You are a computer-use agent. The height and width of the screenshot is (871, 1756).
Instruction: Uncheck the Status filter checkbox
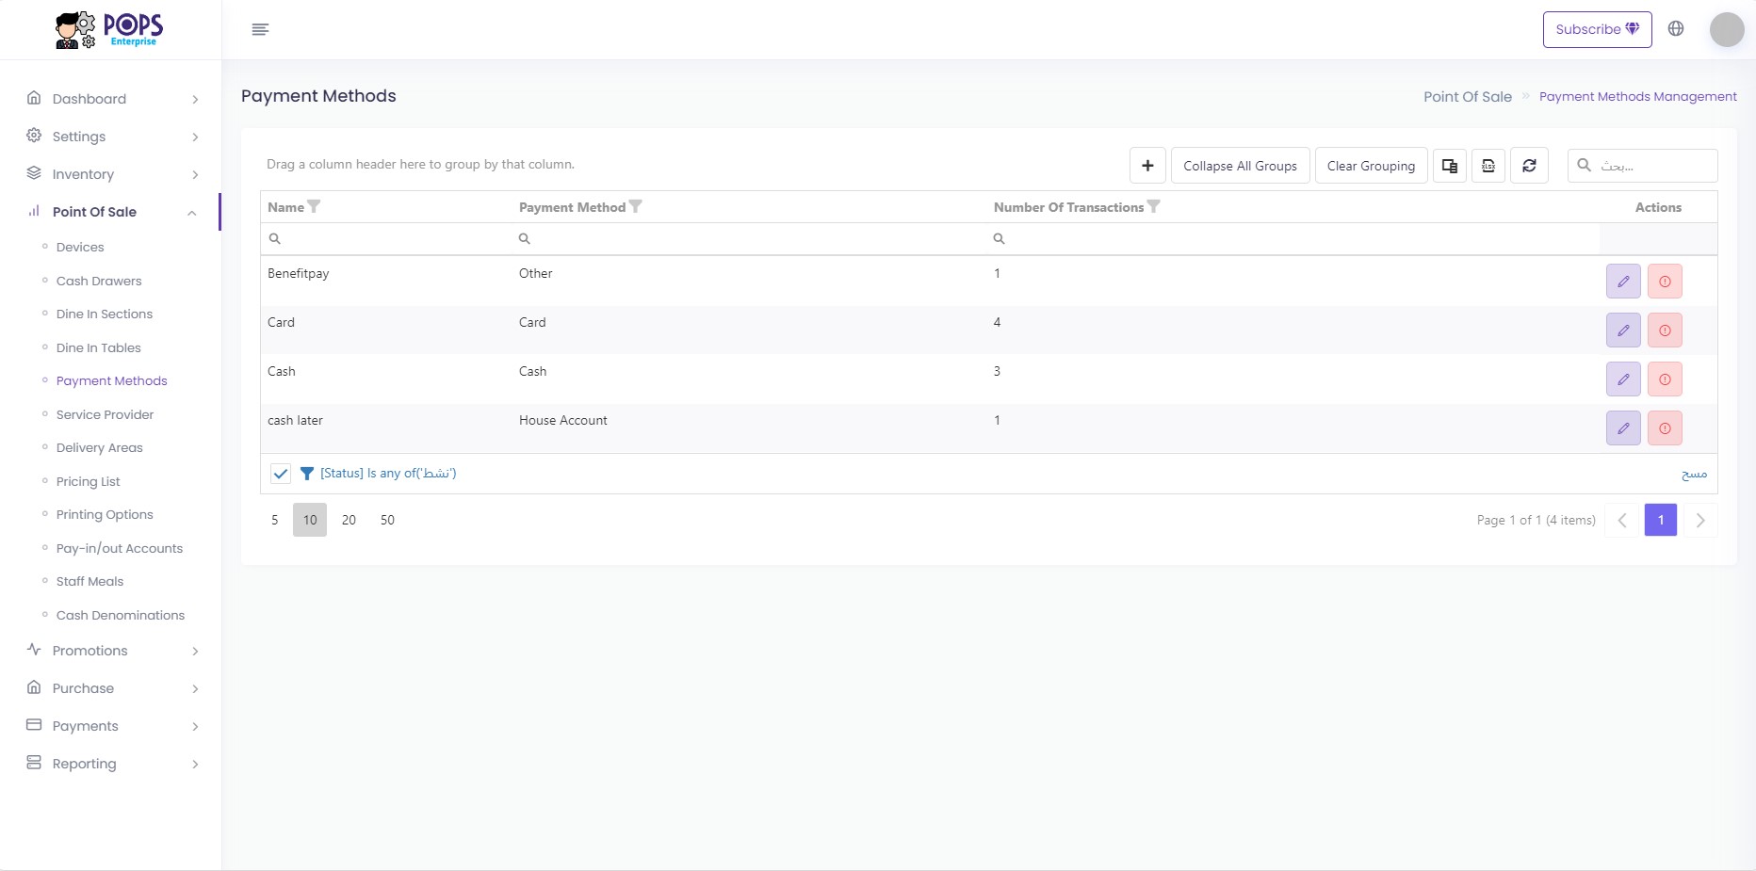[281, 474]
